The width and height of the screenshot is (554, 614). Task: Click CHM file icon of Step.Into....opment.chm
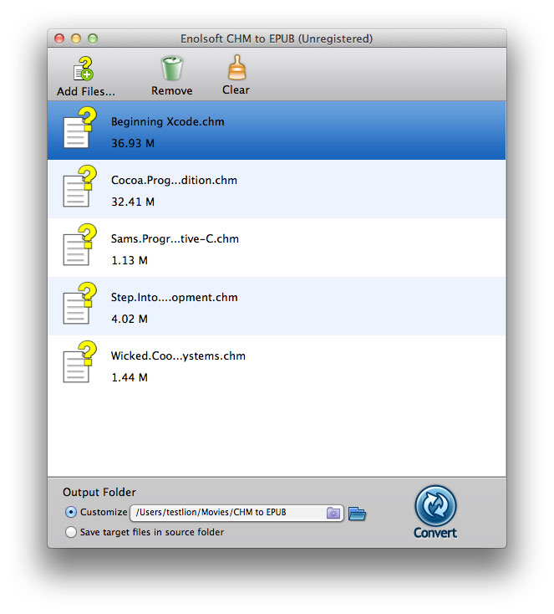80,304
